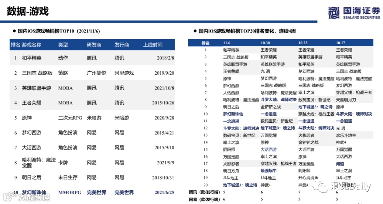Screen dimensions: 383x204
Task: Click the launch date 2015/4/21
Action: pyautogui.click(x=164, y=133)
